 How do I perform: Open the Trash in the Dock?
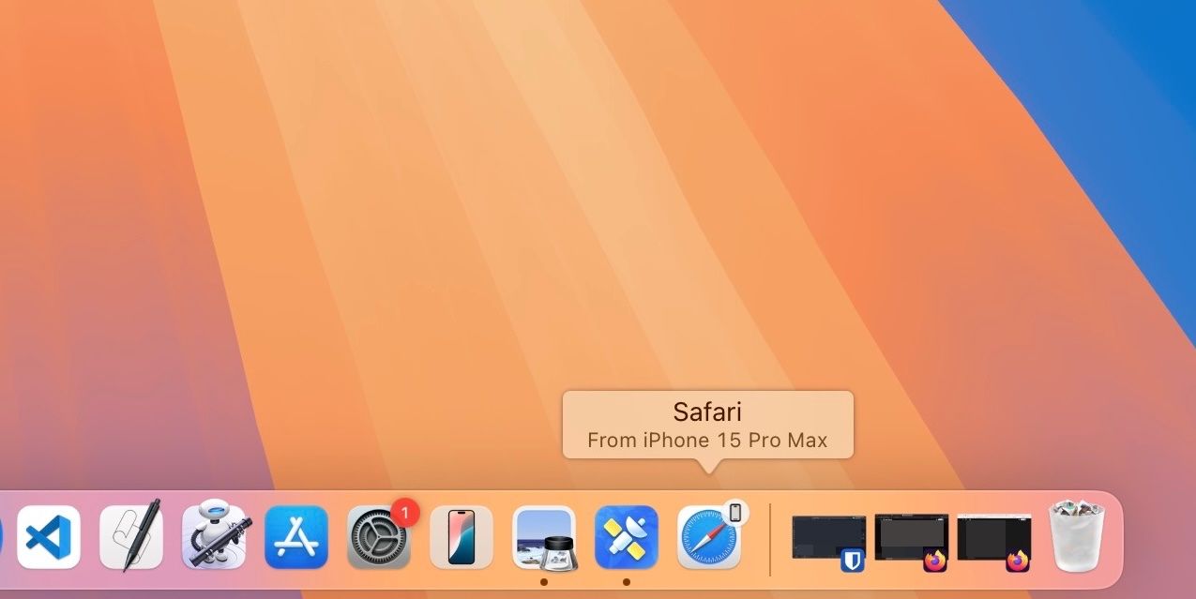tap(1077, 535)
